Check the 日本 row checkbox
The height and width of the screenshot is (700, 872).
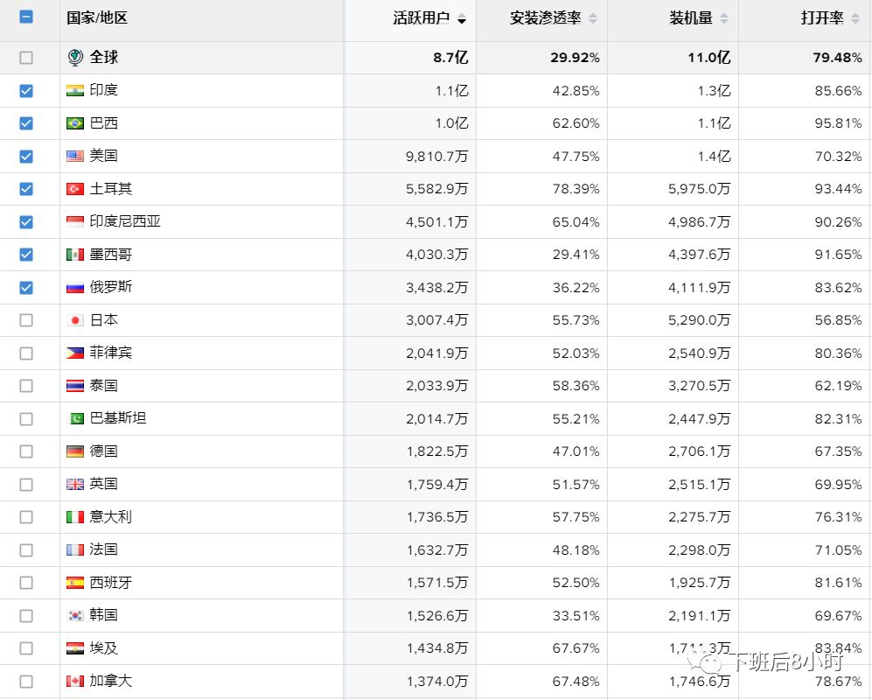click(25, 319)
